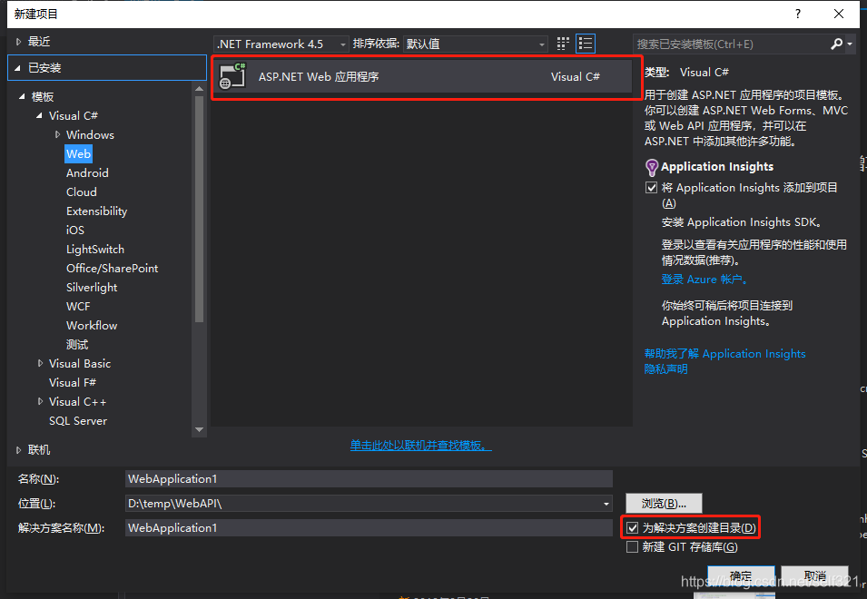Click link to find templates online
Viewport: 867px width, 599px height.
(x=420, y=445)
